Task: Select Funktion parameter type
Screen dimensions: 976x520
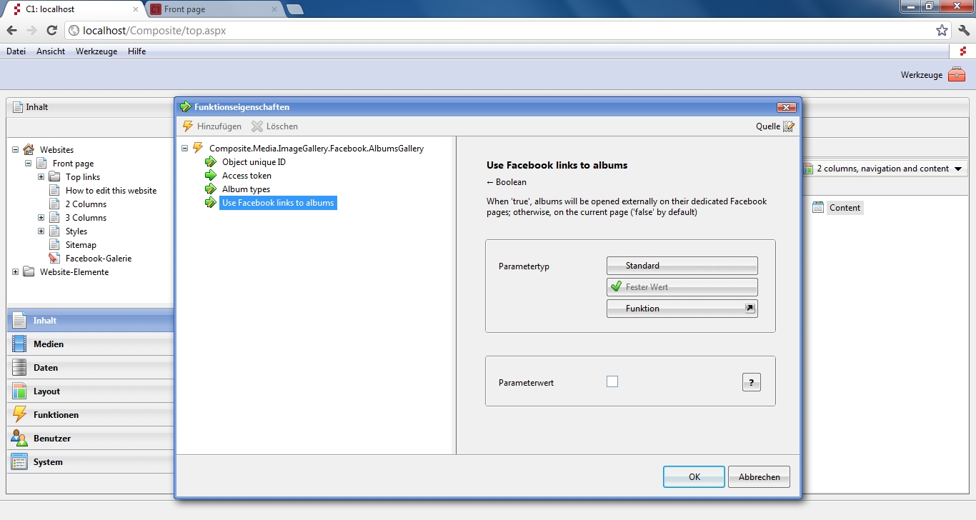Action: pyautogui.click(x=682, y=309)
